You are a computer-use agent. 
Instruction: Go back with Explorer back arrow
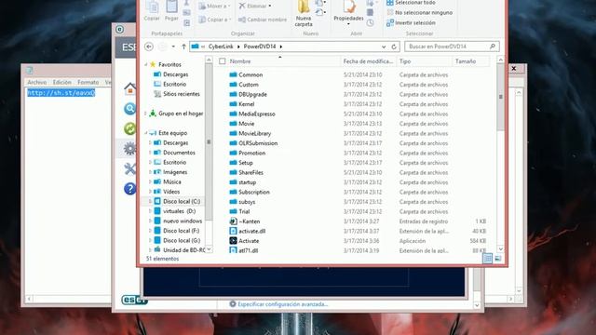point(149,47)
